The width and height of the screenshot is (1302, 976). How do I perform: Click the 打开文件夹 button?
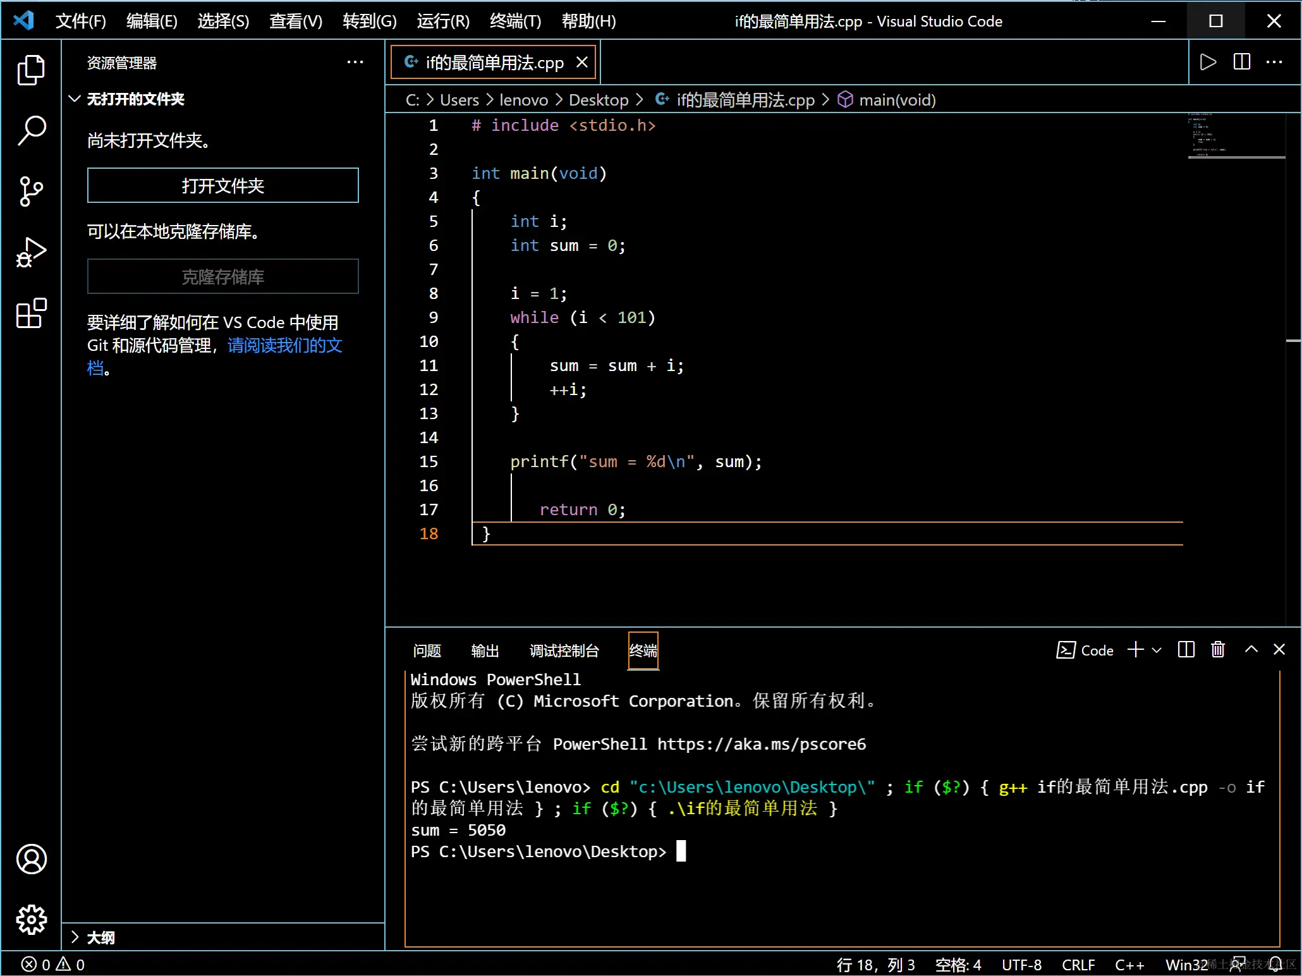click(x=222, y=186)
